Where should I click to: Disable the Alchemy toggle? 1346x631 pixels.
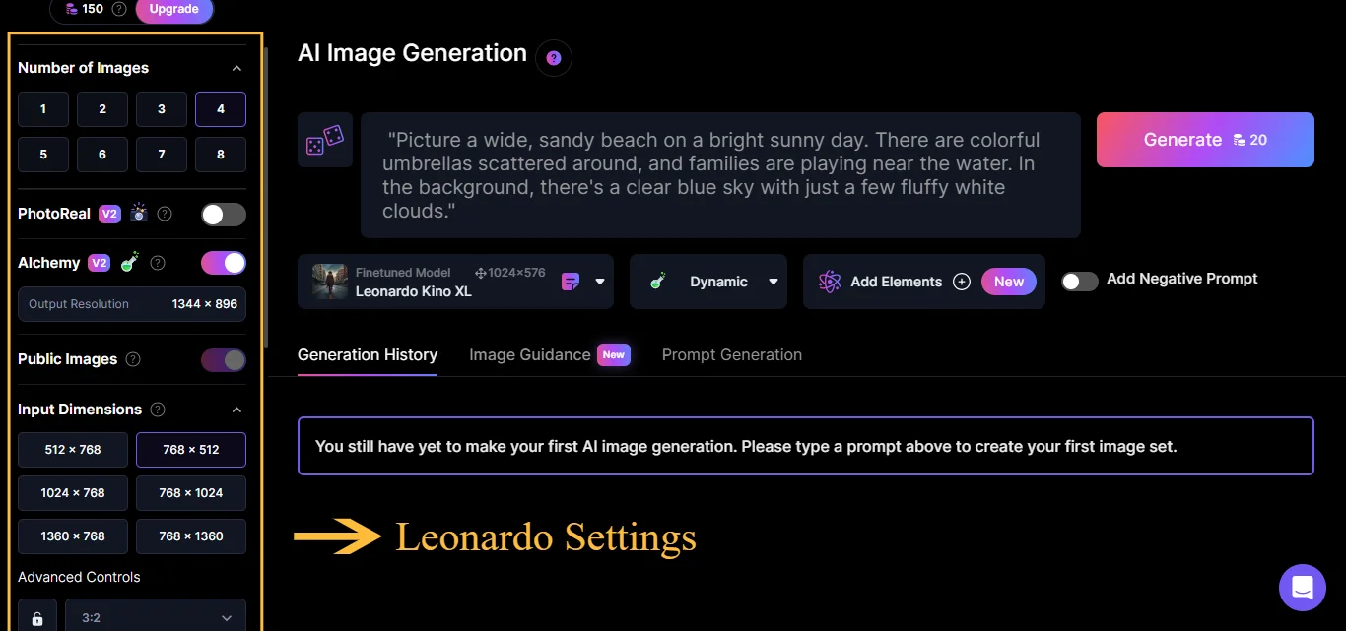(223, 262)
